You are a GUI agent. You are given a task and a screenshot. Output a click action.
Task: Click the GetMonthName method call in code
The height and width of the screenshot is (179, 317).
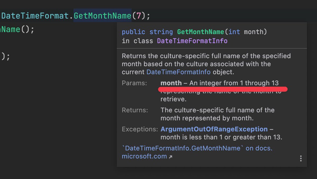click(102, 16)
